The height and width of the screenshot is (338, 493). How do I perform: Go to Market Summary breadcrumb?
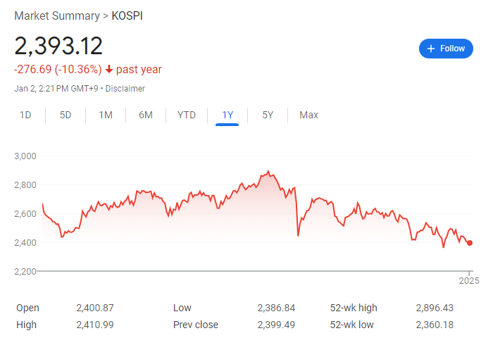pyautogui.click(x=57, y=15)
